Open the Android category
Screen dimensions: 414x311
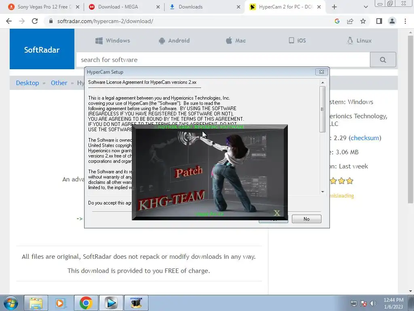click(x=174, y=40)
